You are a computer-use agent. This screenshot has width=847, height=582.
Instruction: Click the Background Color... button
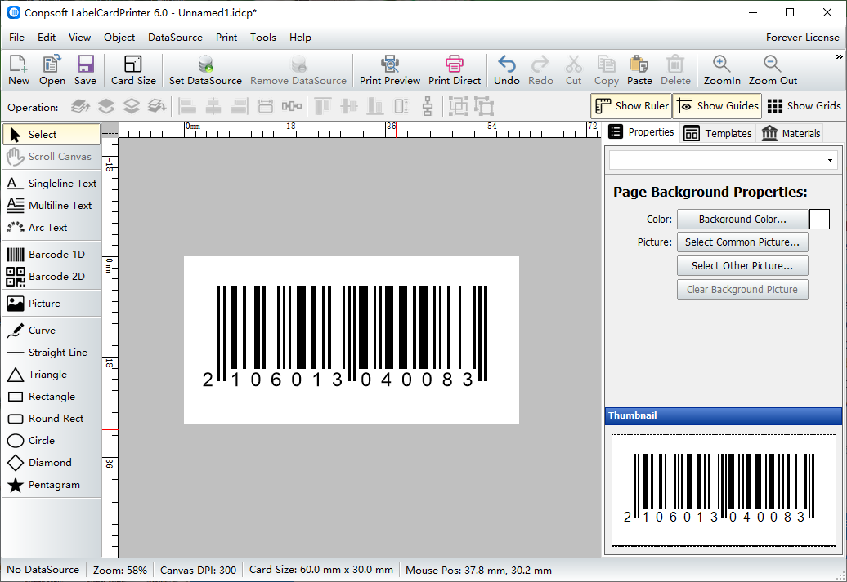tap(742, 220)
